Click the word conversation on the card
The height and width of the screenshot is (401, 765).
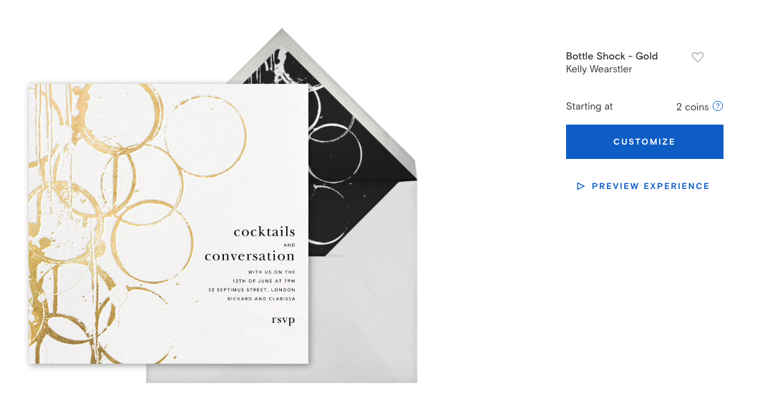pyautogui.click(x=249, y=256)
